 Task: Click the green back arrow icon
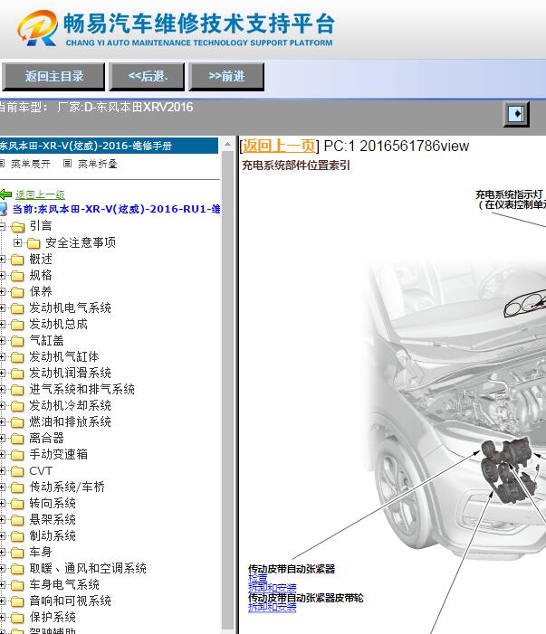click(5, 194)
